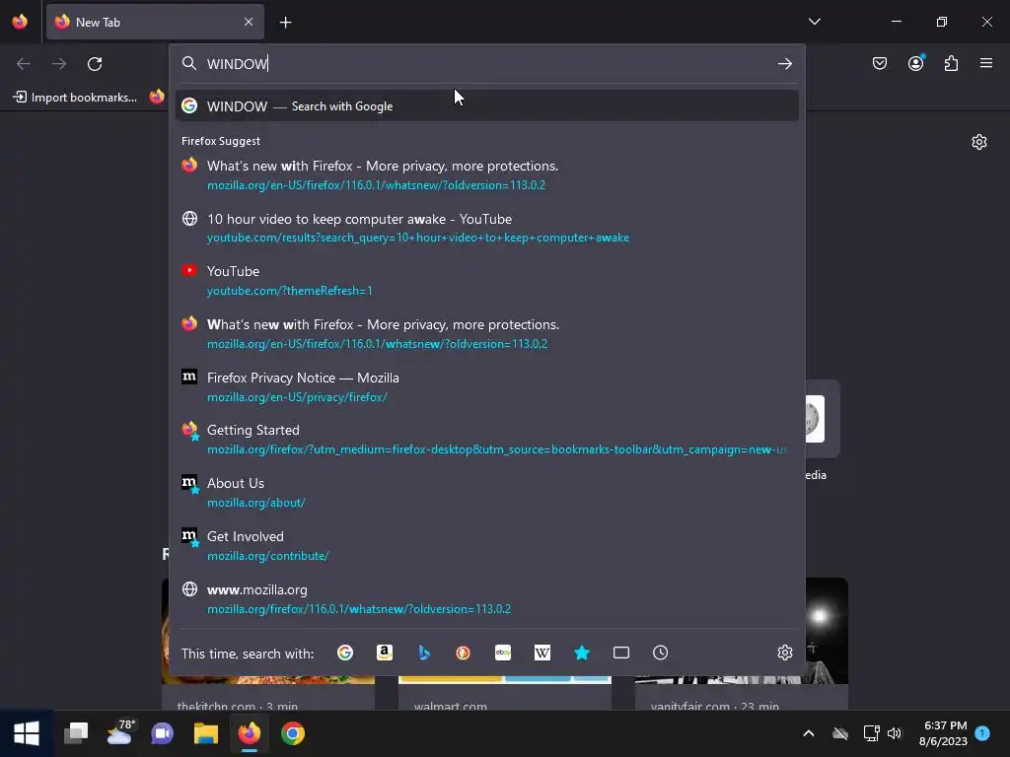Click the back navigation arrow
The width and height of the screenshot is (1010, 757).
coord(24,64)
